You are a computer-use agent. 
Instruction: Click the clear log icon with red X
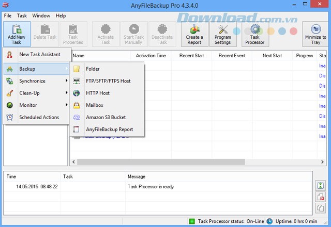pyautogui.click(x=321, y=197)
